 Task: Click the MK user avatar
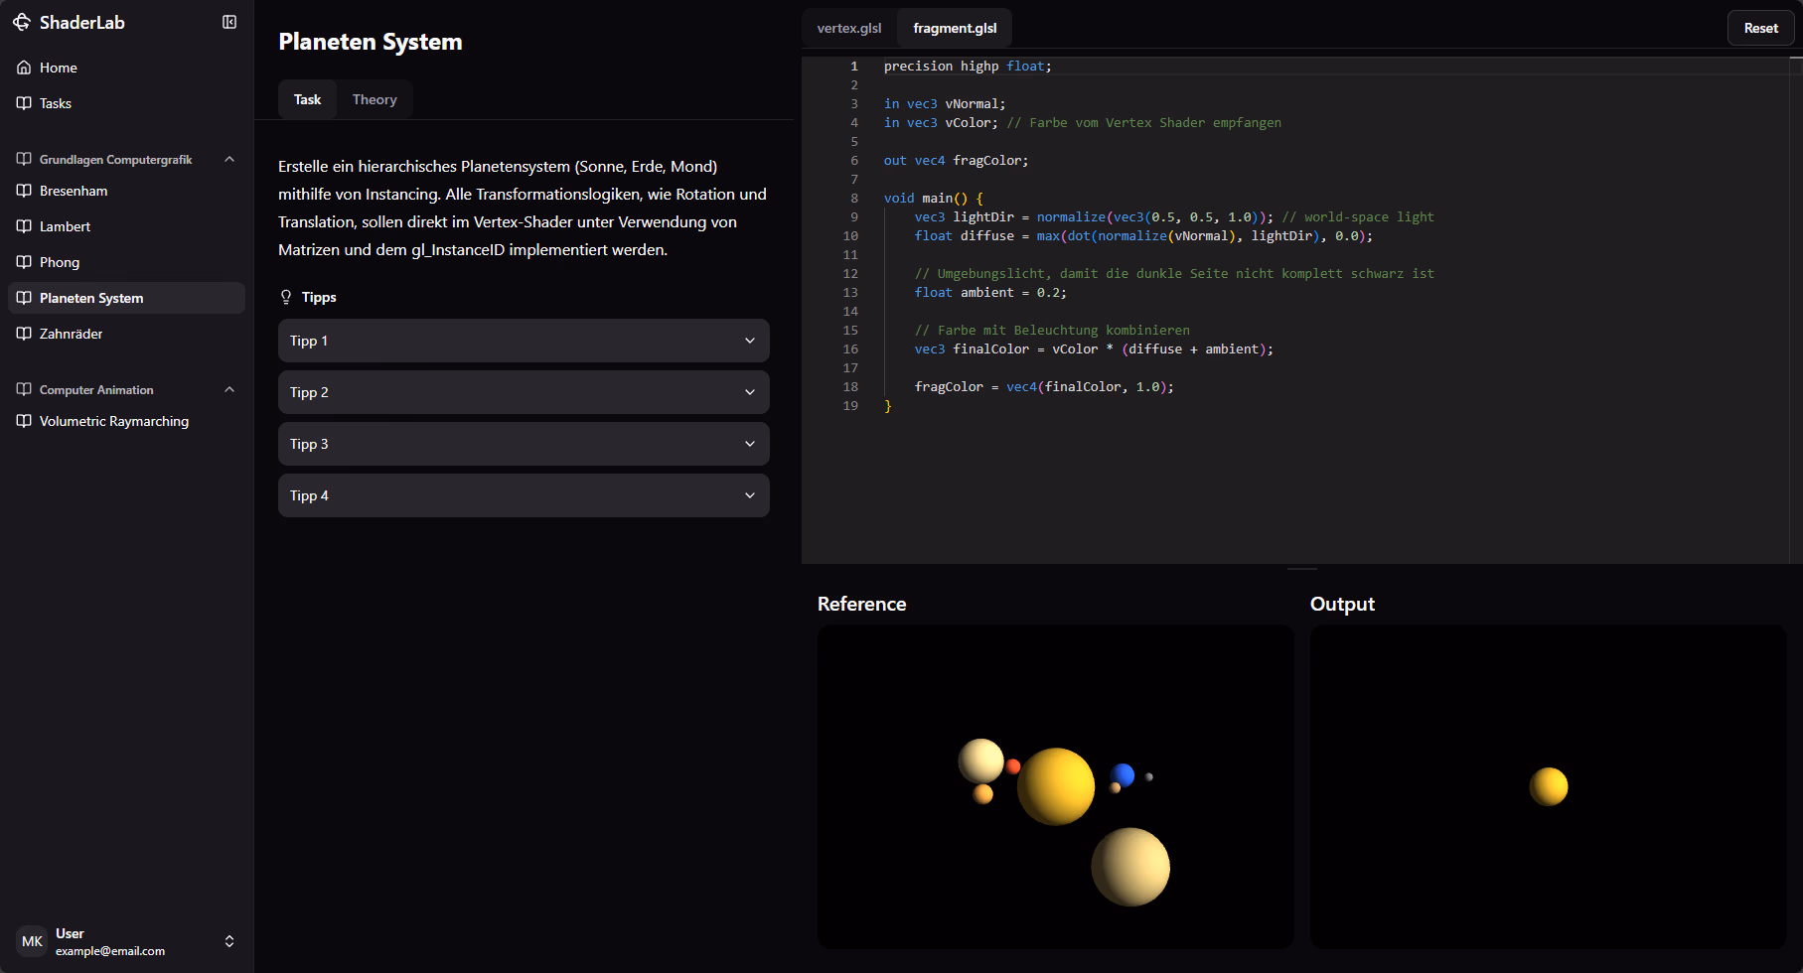pos(32,941)
